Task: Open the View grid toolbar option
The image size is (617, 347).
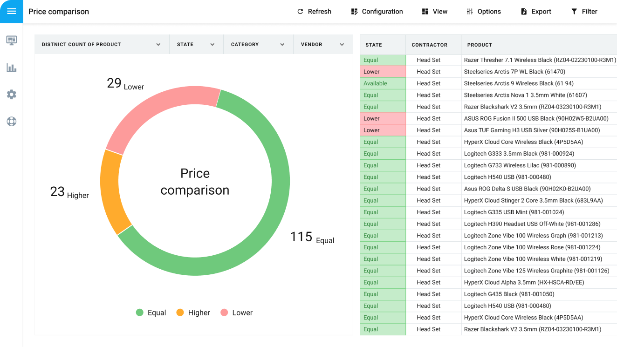Action: (434, 12)
